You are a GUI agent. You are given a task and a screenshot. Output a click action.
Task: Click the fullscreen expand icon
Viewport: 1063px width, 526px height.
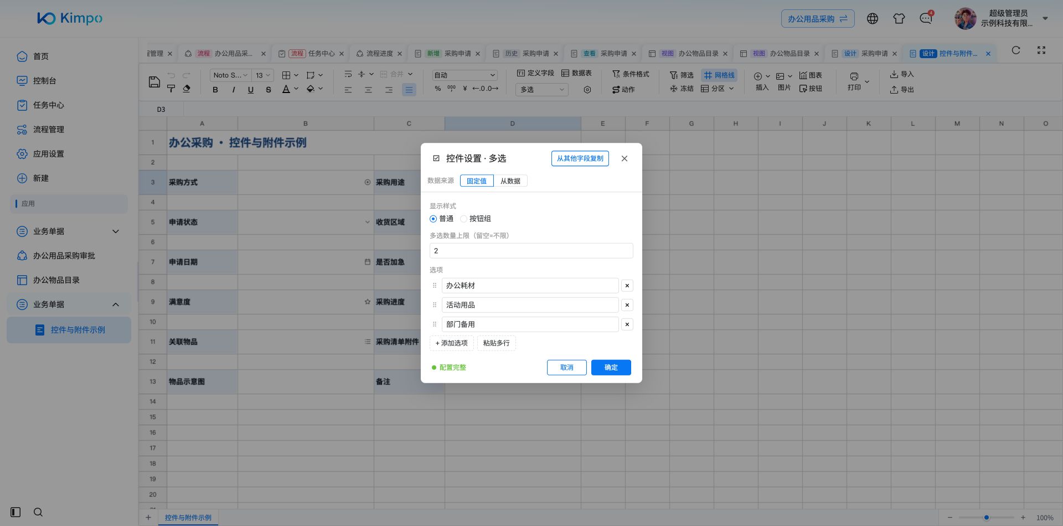click(1041, 50)
